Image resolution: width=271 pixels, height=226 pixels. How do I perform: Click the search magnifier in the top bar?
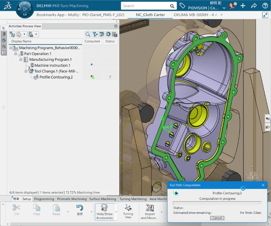click(172, 6)
